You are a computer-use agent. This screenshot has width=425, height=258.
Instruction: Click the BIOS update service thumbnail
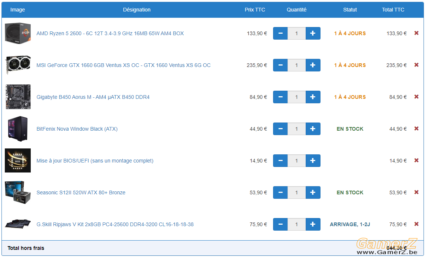point(18,161)
